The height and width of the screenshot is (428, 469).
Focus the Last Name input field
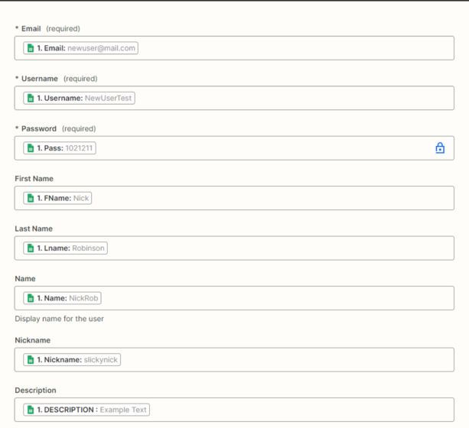[234, 248]
